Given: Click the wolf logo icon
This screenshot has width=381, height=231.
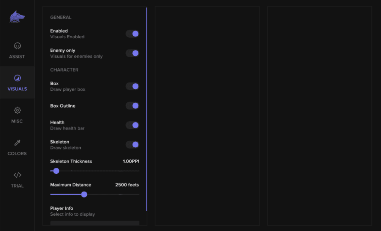Looking at the screenshot, I should pyautogui.click(x=17, y=17).
